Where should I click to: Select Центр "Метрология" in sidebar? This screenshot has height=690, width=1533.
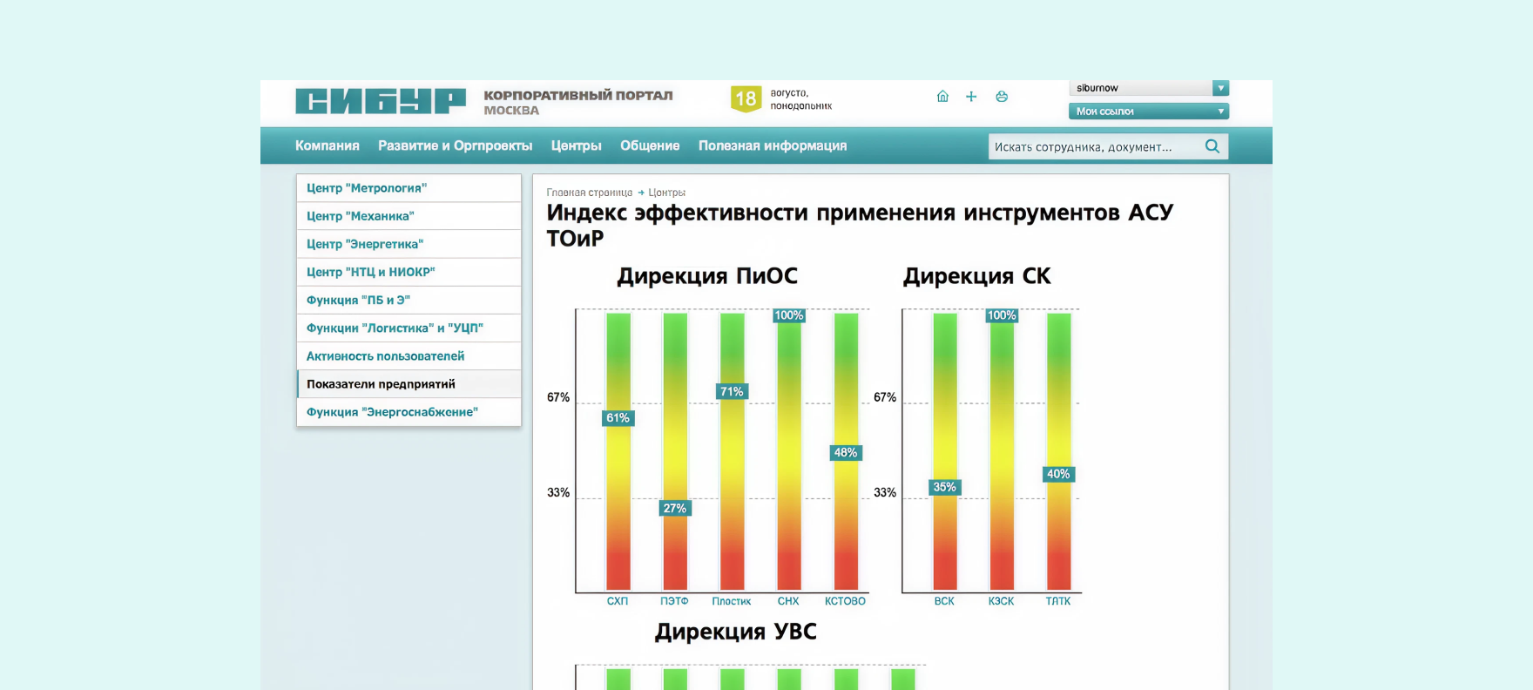409,188
